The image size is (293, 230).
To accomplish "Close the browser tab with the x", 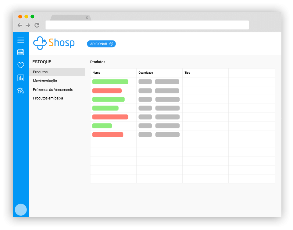I will 87,18.
